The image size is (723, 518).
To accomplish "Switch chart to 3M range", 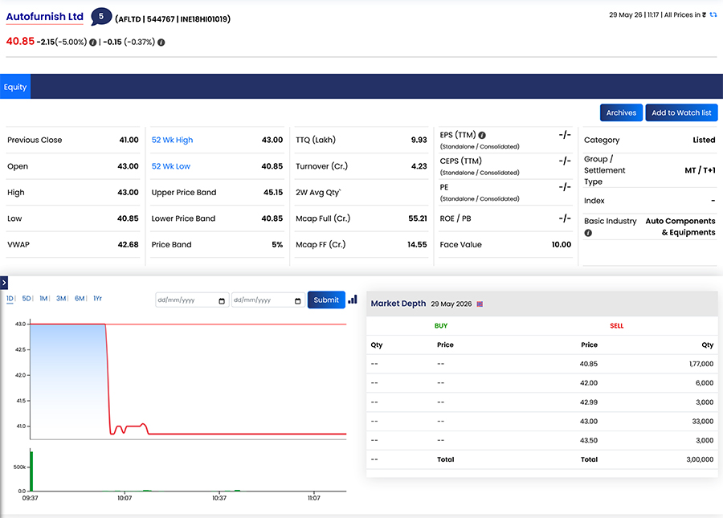I will pos(61,299).
